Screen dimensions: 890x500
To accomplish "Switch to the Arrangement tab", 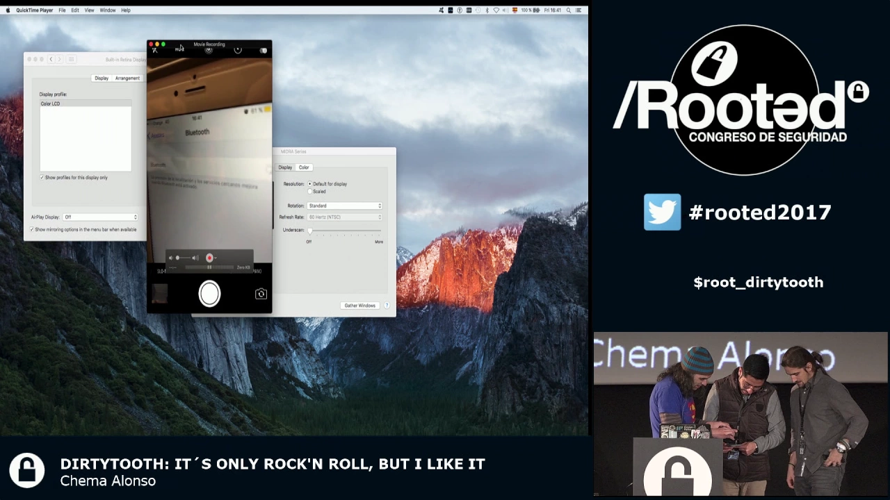I will pos(127,78).
